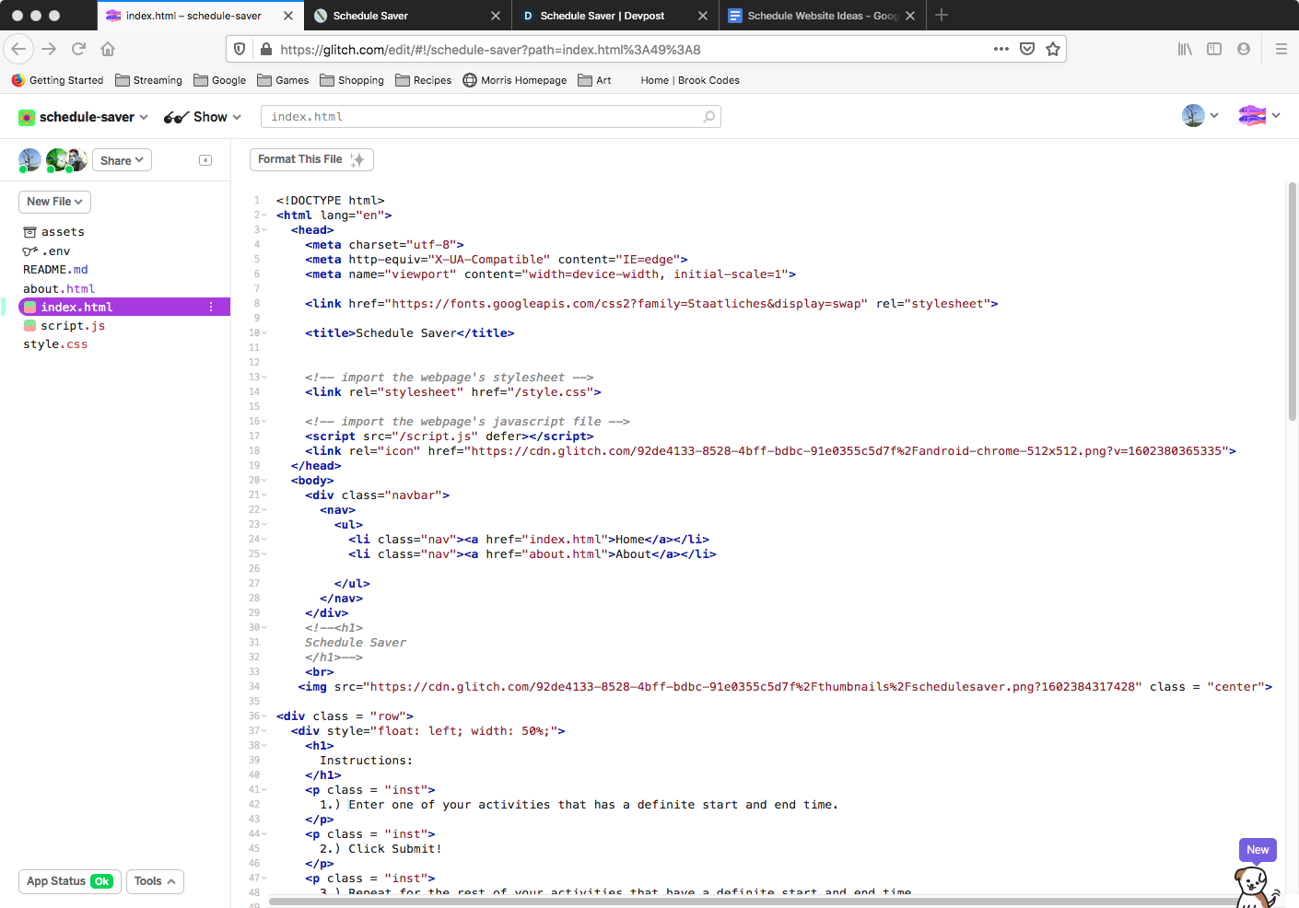Toggle the browser sidebar view icon
The image size is (1299, 908).
point(1214,49)
